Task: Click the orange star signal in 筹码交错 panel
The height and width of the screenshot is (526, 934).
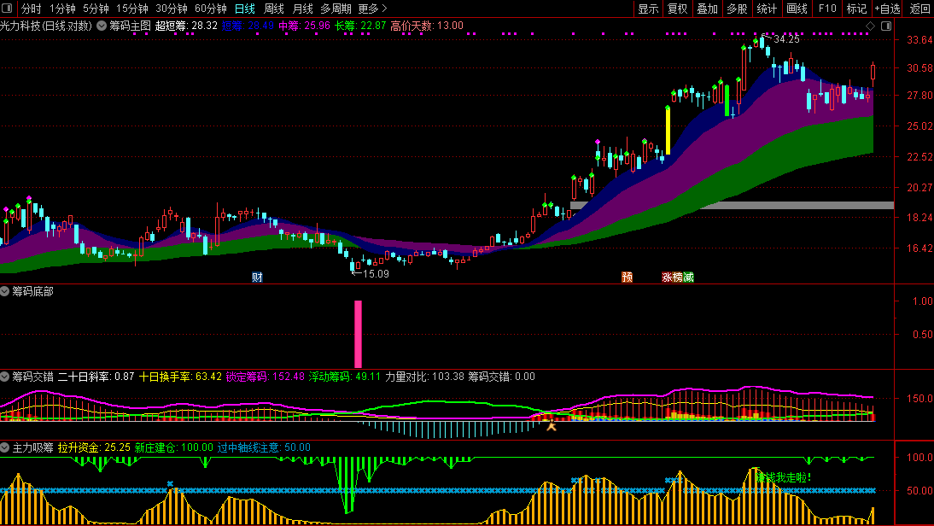Action: point(552,424)
